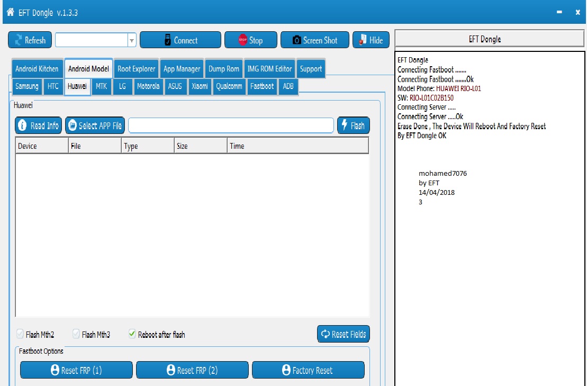Click the Connect button label
The image size is (587, 386).
point(186,40)
